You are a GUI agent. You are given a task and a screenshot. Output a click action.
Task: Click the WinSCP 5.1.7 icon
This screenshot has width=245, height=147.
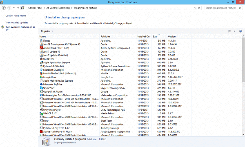tap(41, 114)
